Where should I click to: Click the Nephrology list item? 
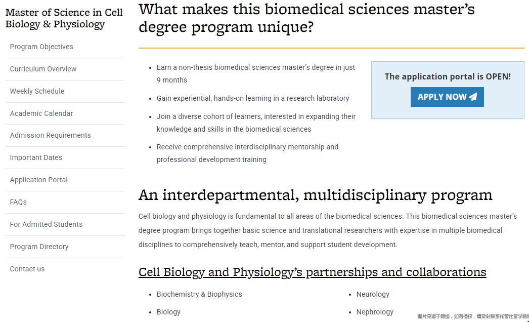[375, 312]
